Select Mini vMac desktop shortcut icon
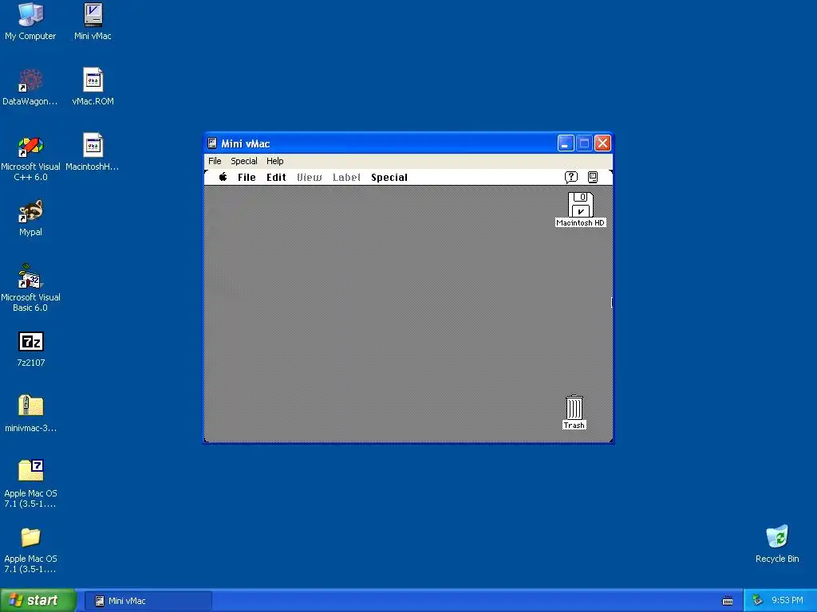 click(x=93, y=21)
